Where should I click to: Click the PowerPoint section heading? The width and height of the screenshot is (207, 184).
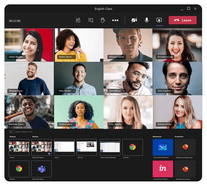pos(179,137)
